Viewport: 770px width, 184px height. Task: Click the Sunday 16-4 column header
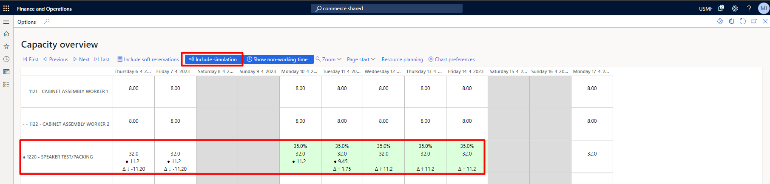point(550,71)
